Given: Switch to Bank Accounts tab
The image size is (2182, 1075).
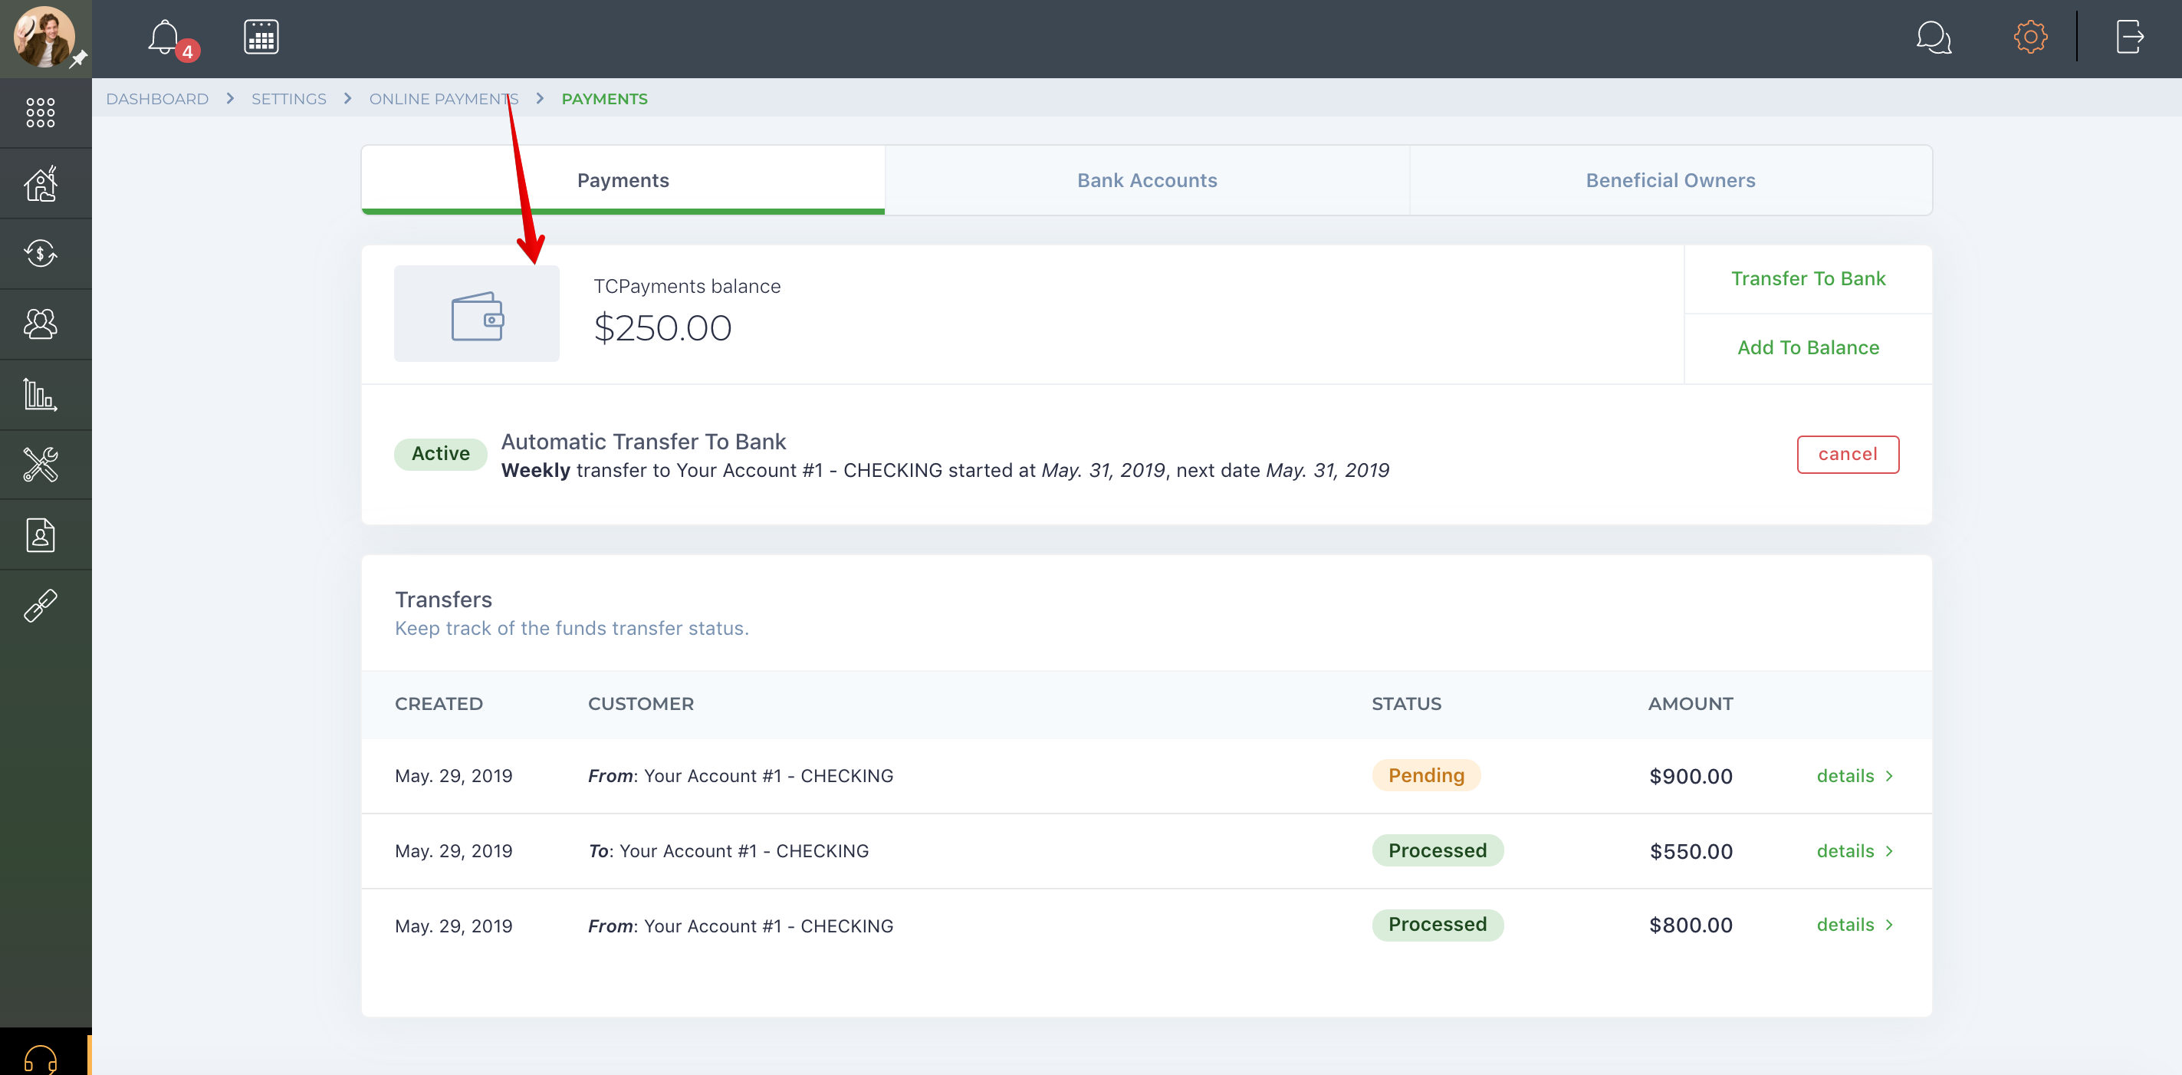Looking at the screenshot, I should pos(1147,179).
